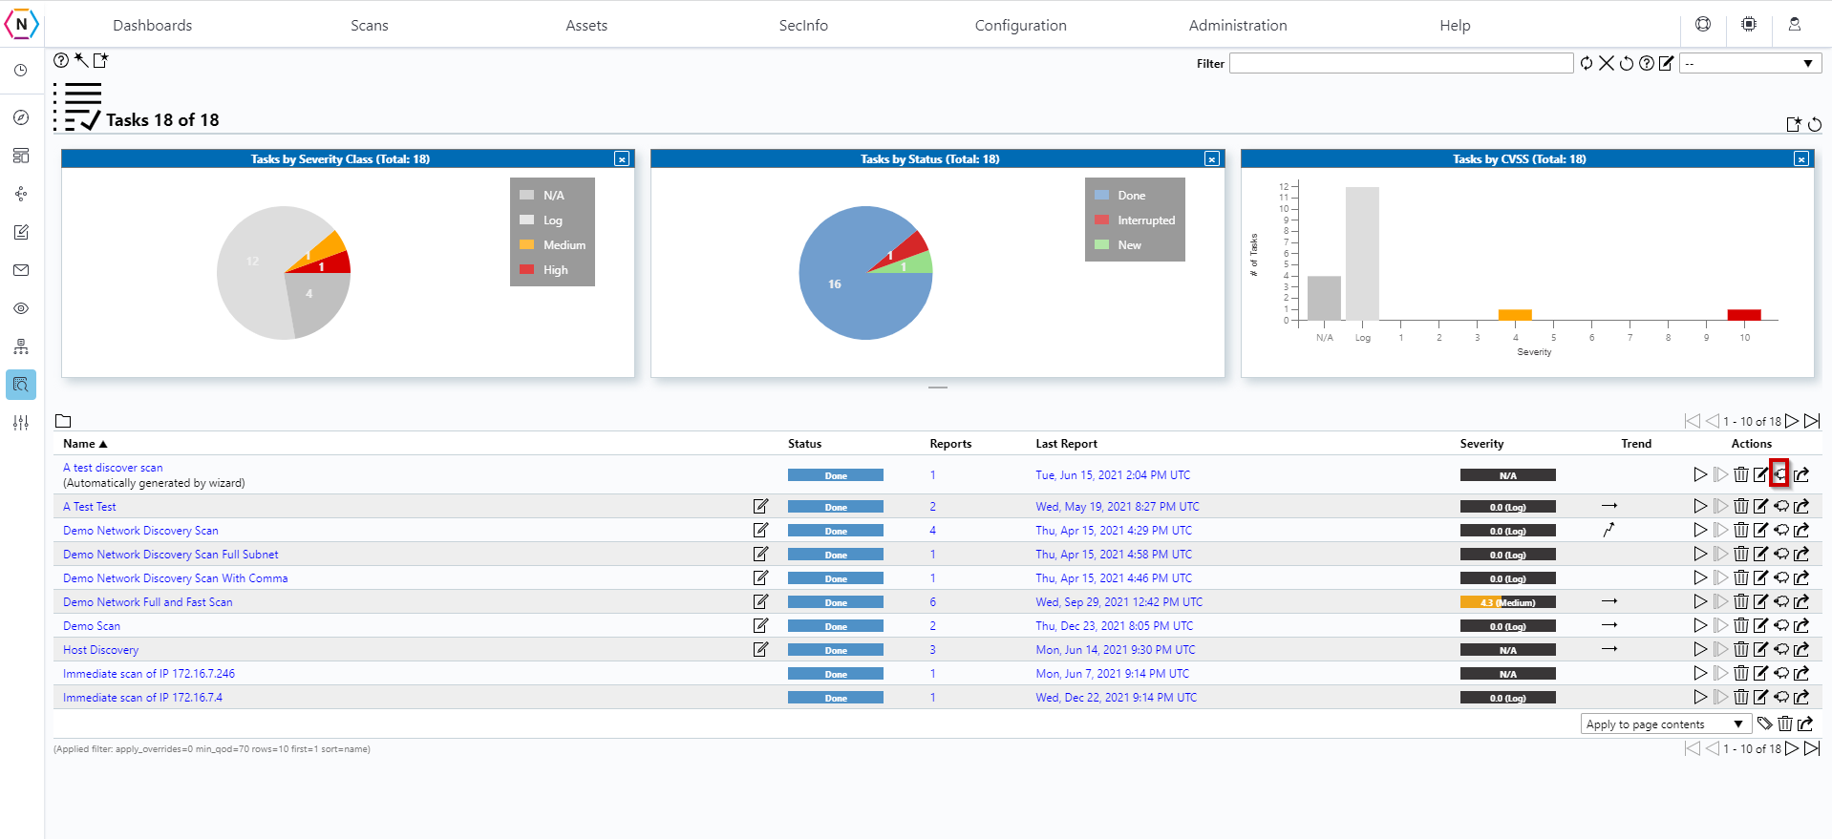Jump to last page arrow above table
This screenshot has height=839, width=1832.
[1812, 421]
